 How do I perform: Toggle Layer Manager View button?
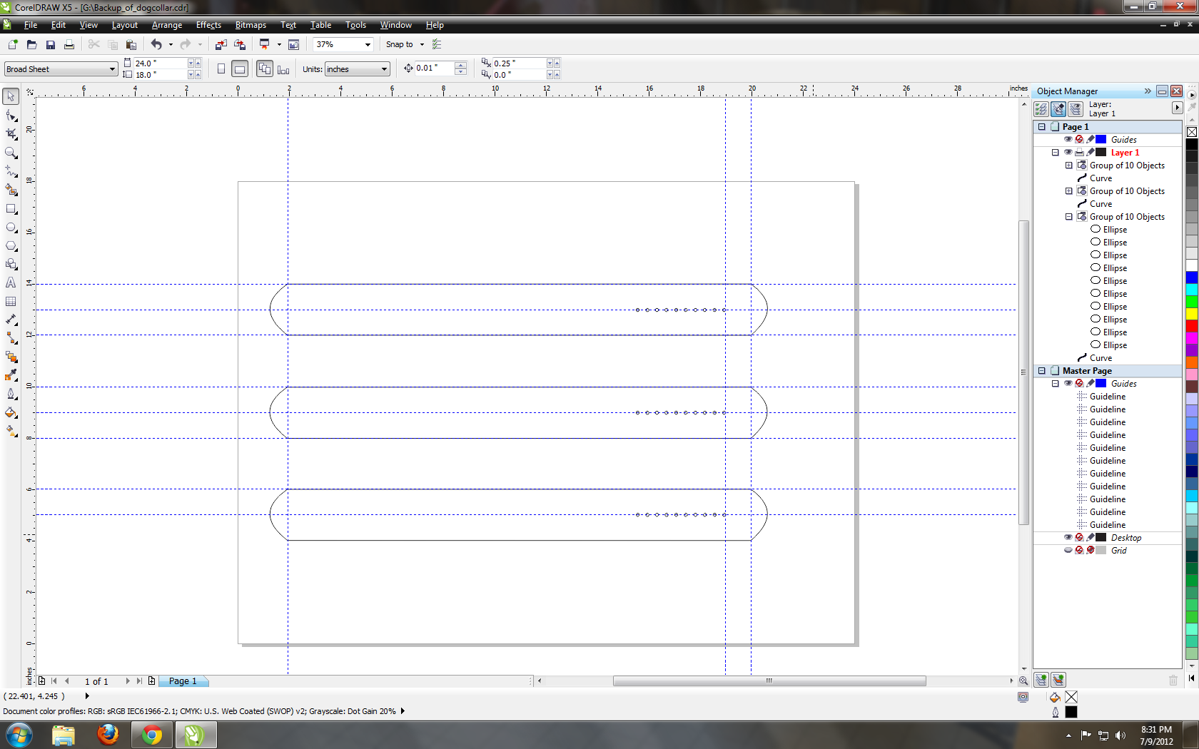[x=1076, y=109]
